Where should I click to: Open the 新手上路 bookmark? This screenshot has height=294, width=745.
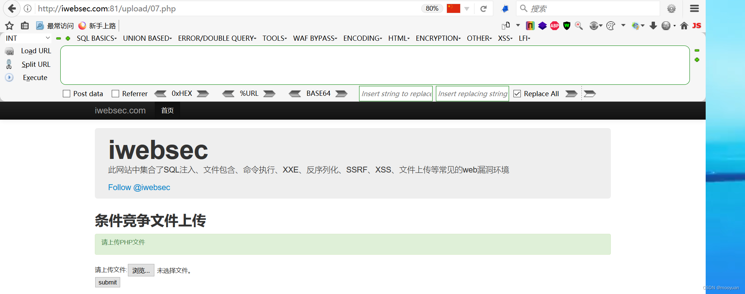(x=97, y=26)
